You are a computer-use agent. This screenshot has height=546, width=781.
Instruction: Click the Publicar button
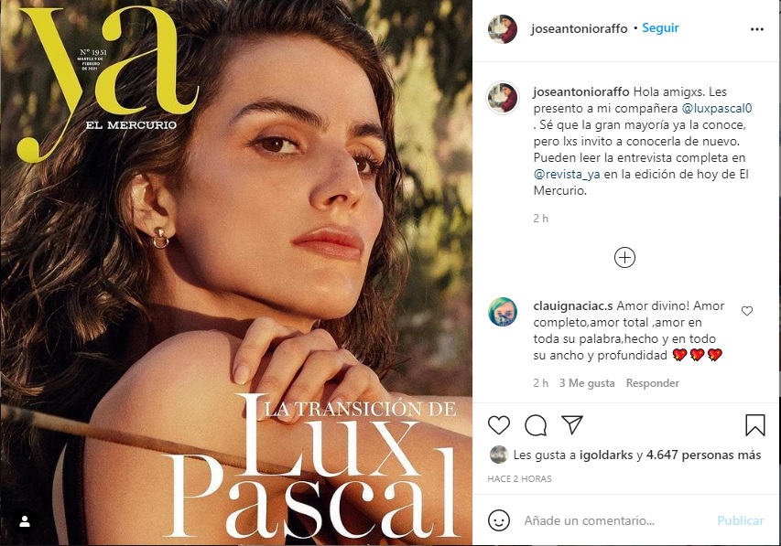(x=740, y=520)
